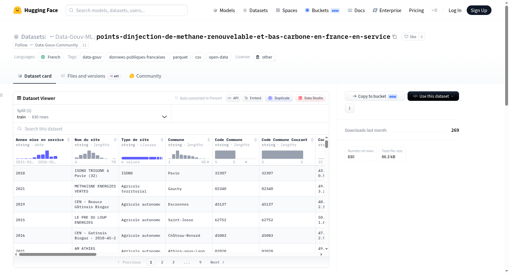
Task: Click Next in the pagination
Action: (217, 262)
